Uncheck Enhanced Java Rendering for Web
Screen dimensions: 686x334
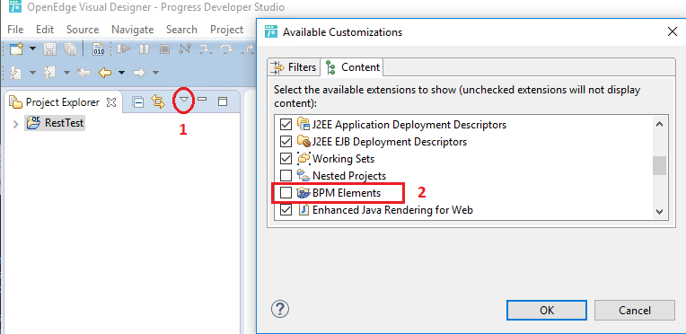tap(286, 210)
